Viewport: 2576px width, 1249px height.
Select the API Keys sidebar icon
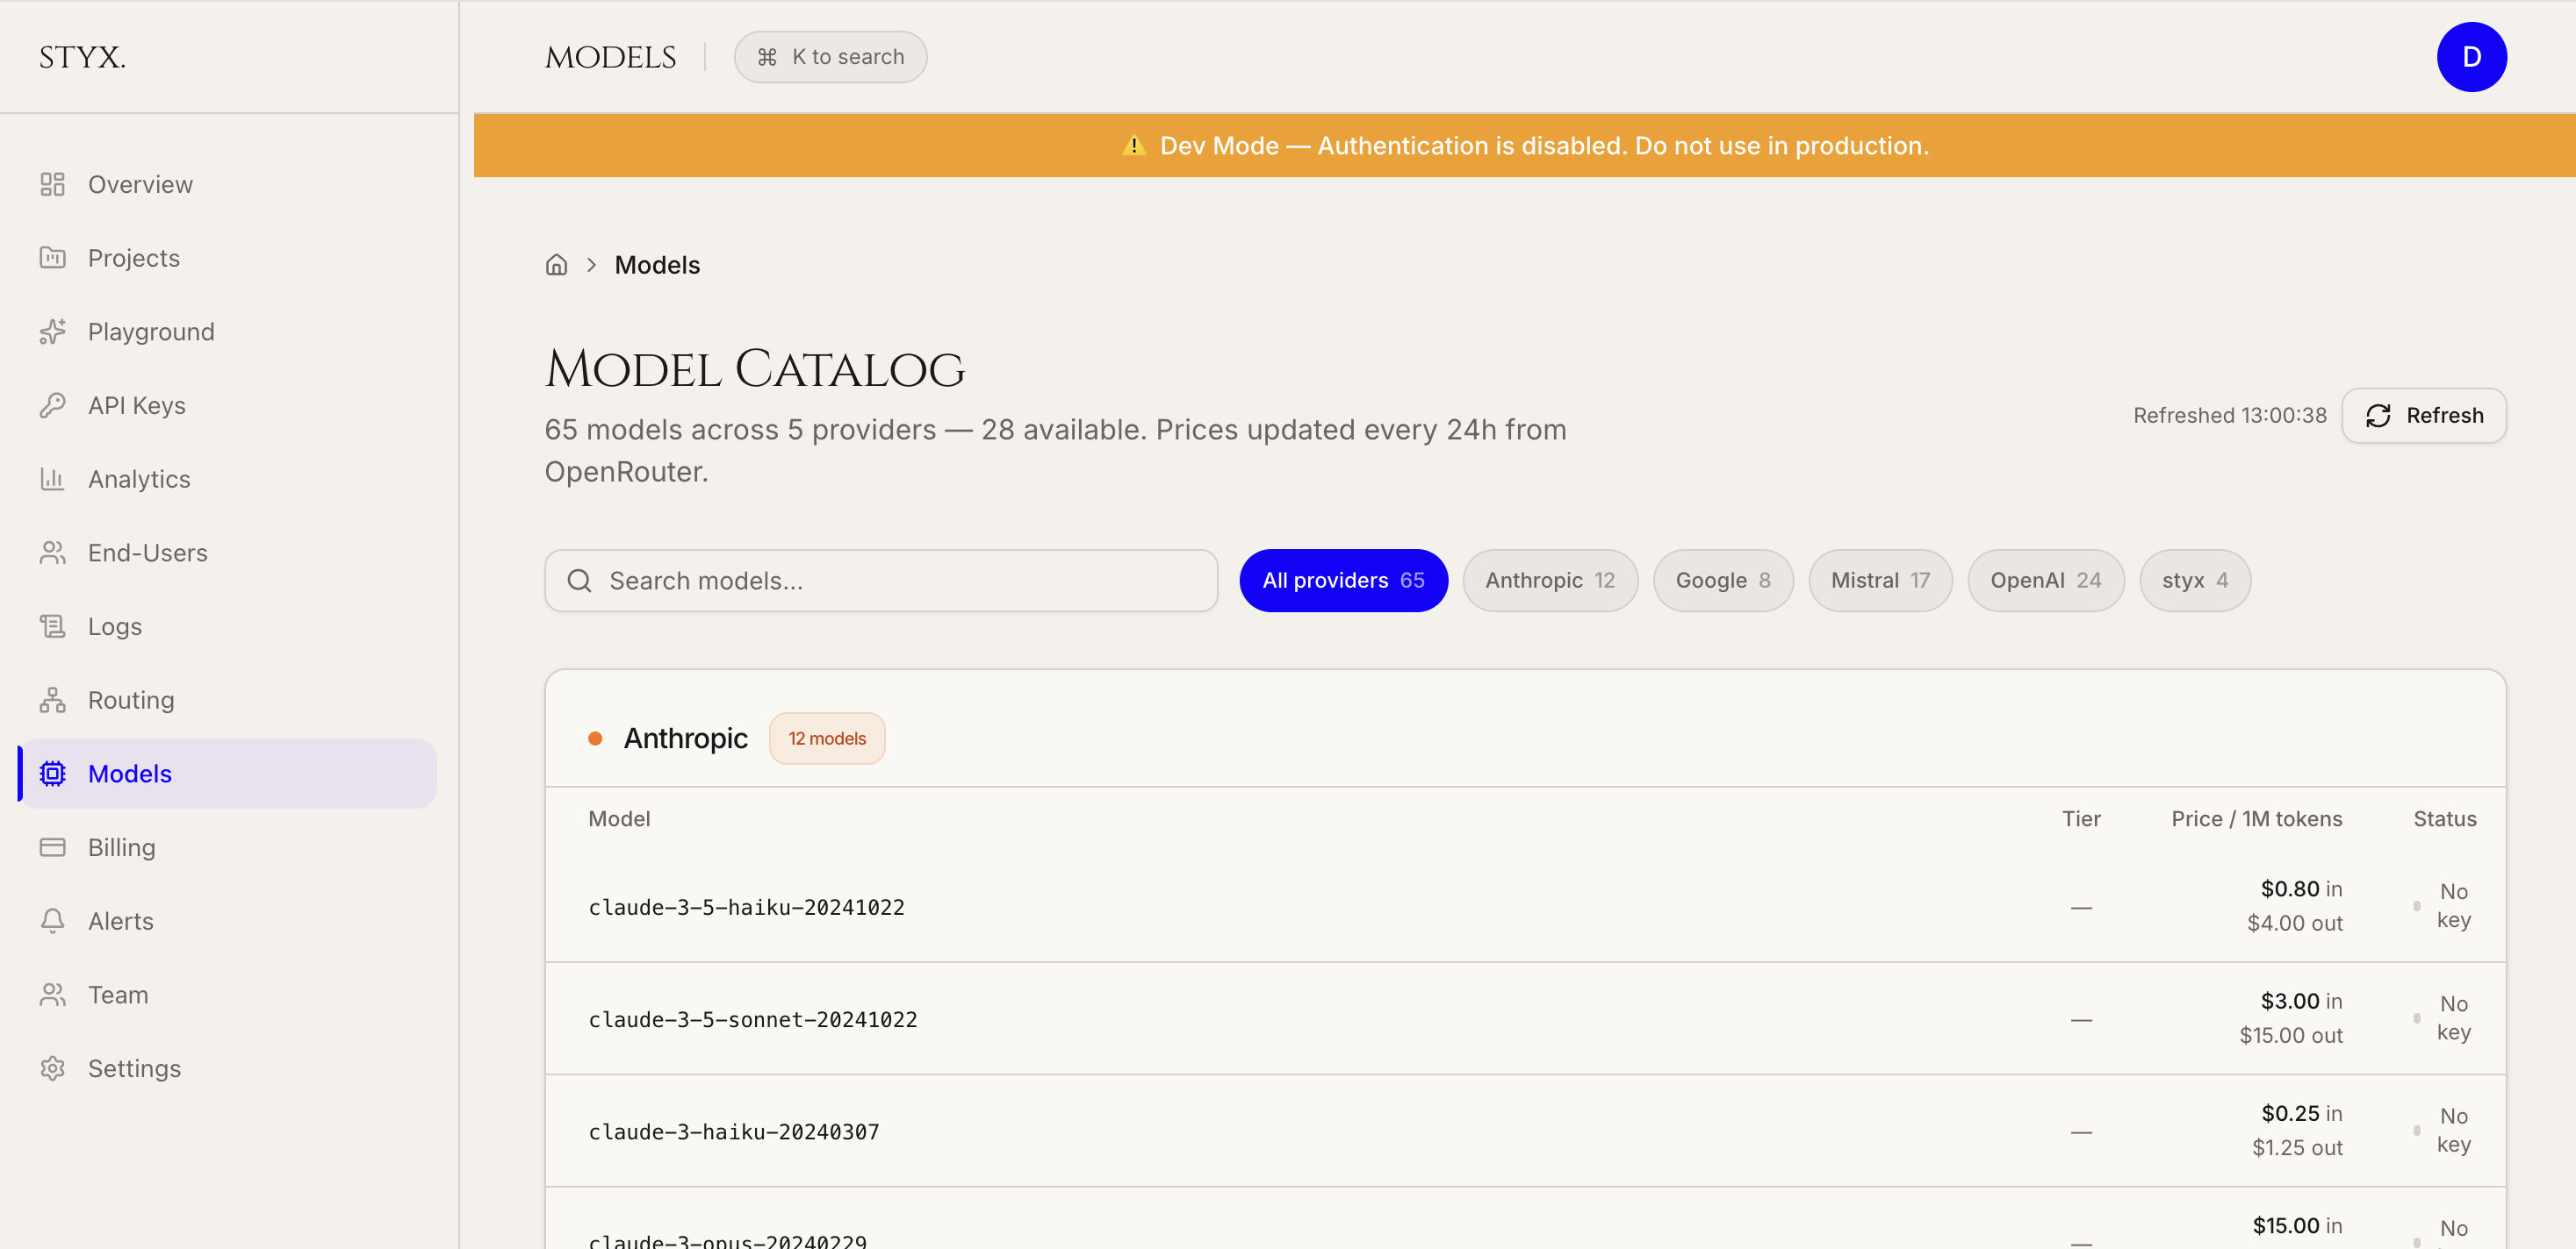click(53, 404)
